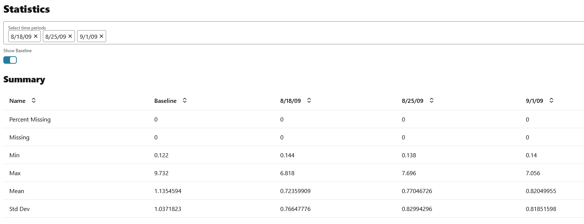
Task: Click the Baseline column header
Action: (165, 101)
